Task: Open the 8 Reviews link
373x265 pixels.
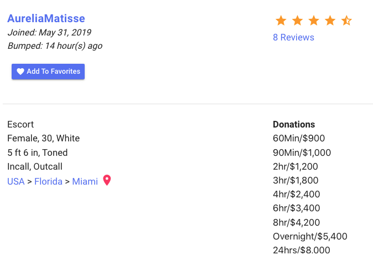Action: click(x=293, y=37)
